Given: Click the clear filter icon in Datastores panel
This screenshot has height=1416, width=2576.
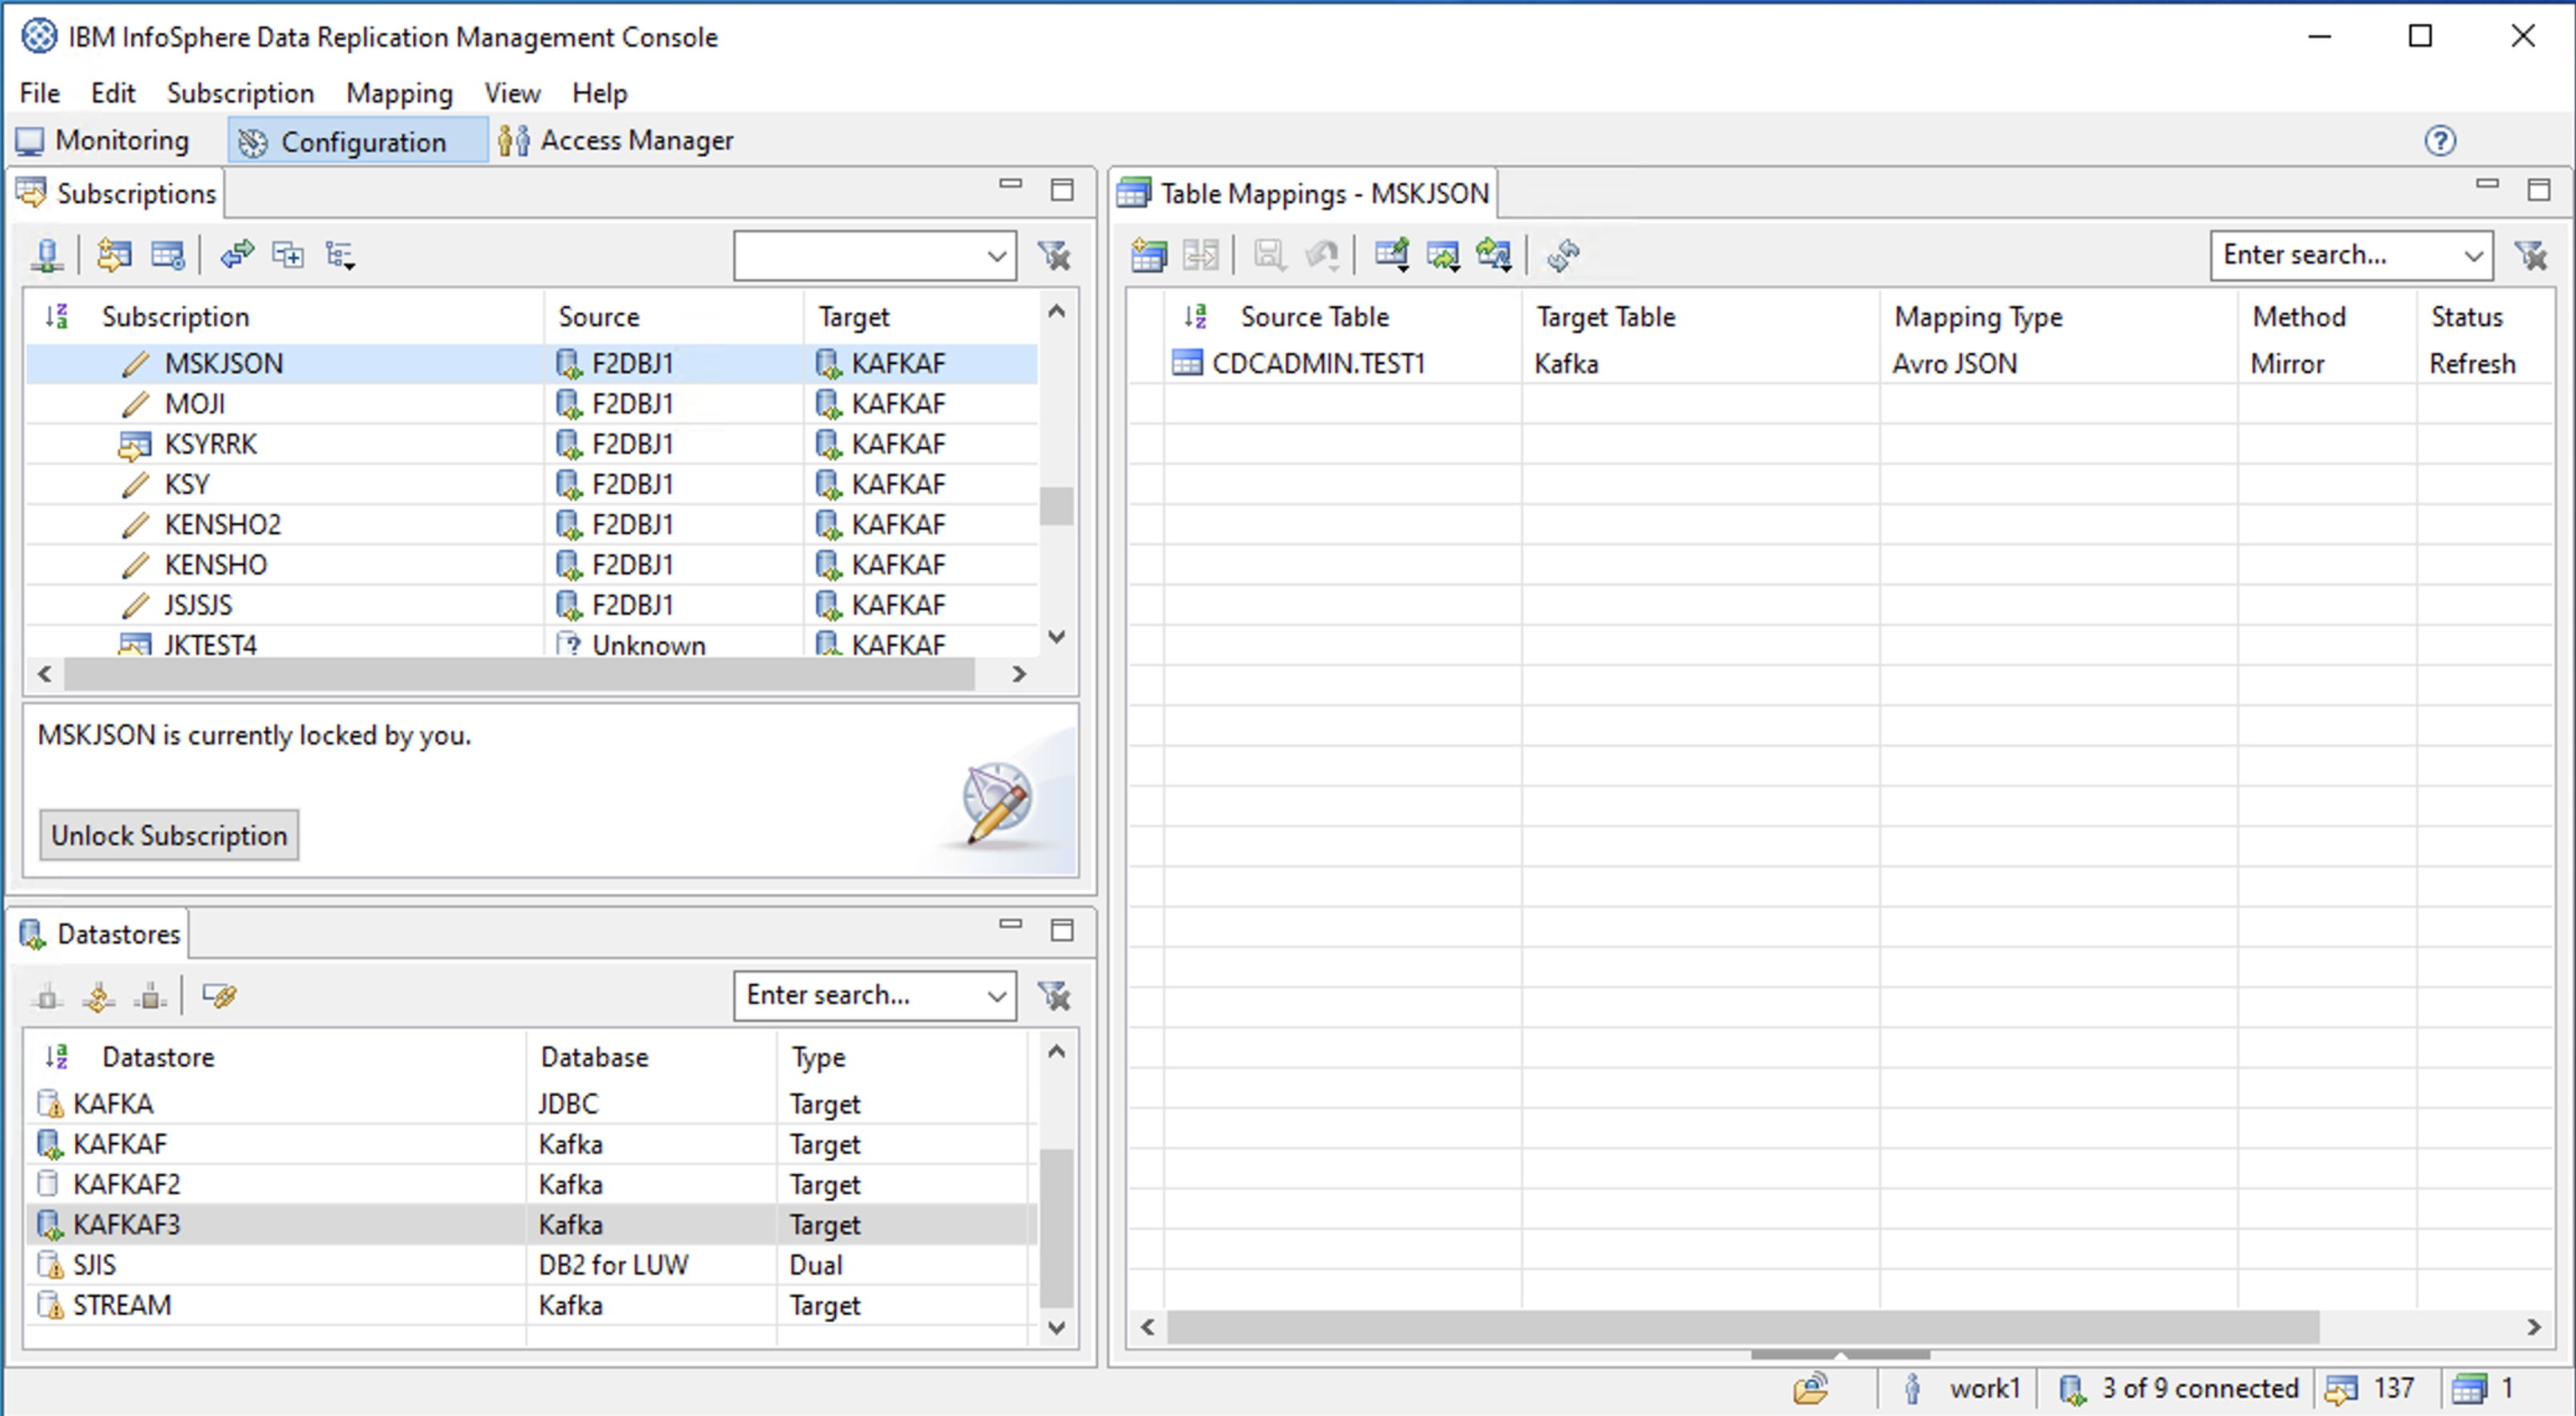Looking at the screenshot, I should tap(1054, 995).
